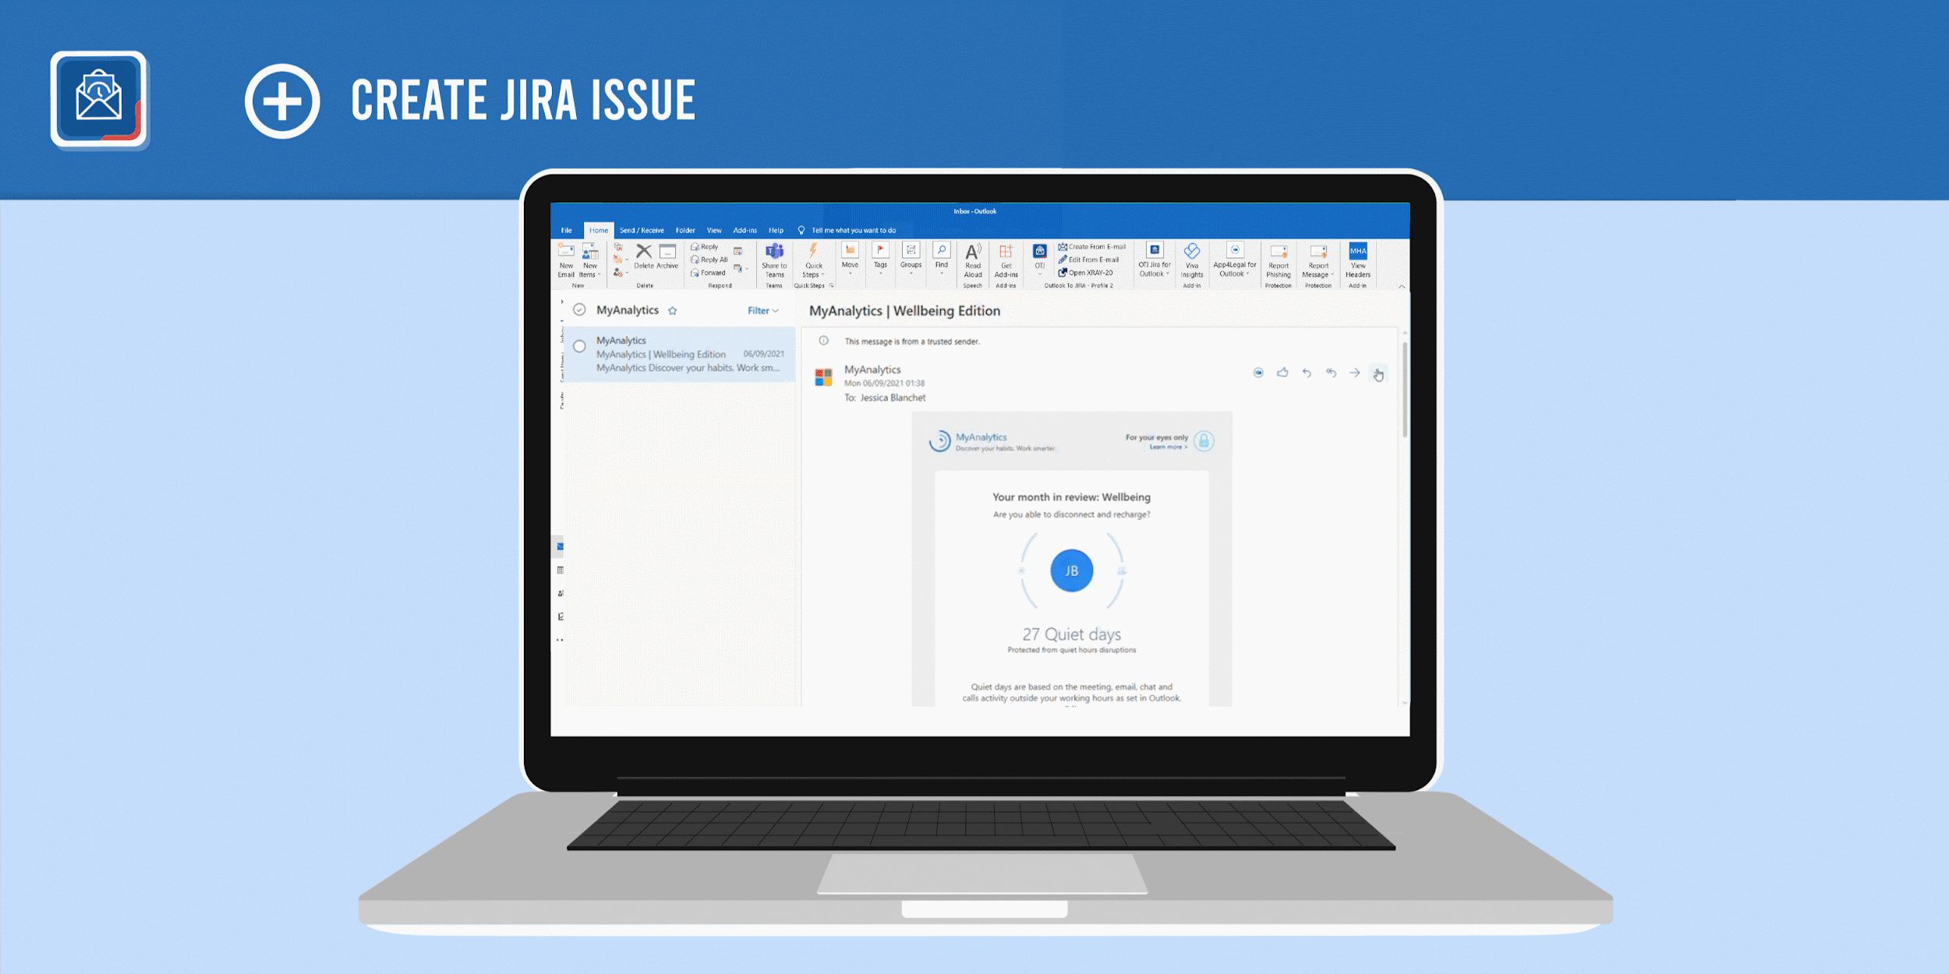Star the MyAnalytics conversation as favorite
This screenshot has height=974, width=1949.
(x=671, y=310)
